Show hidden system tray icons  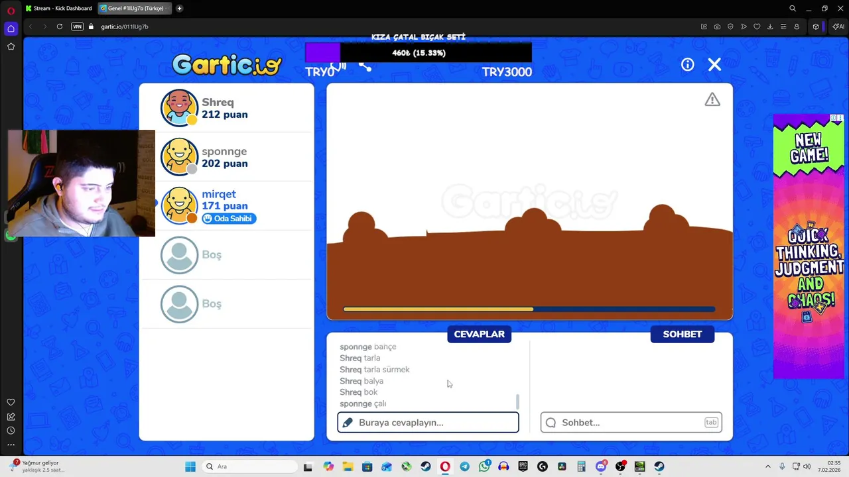click(x=768, y=466)
